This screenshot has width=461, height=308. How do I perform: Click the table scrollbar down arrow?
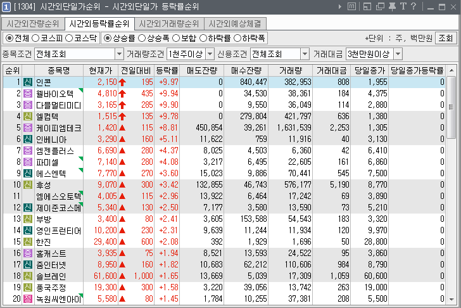[x=452, y=300]
